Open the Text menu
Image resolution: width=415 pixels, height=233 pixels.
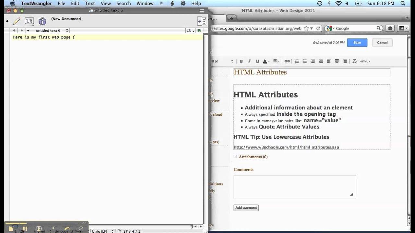click(x=90, y=3)
